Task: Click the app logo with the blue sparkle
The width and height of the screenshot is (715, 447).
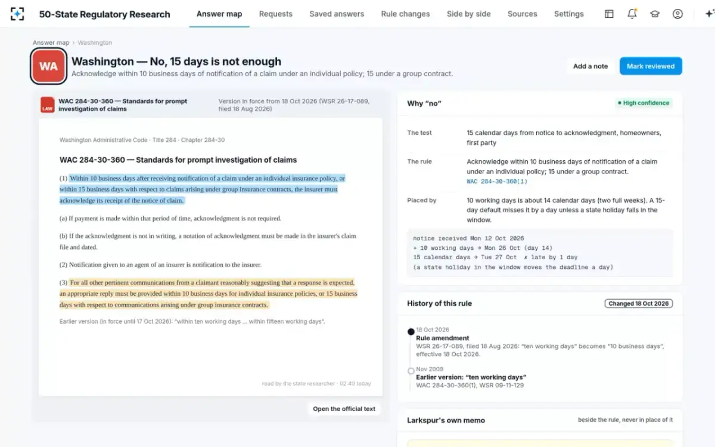Action: [x=18, y=14]
